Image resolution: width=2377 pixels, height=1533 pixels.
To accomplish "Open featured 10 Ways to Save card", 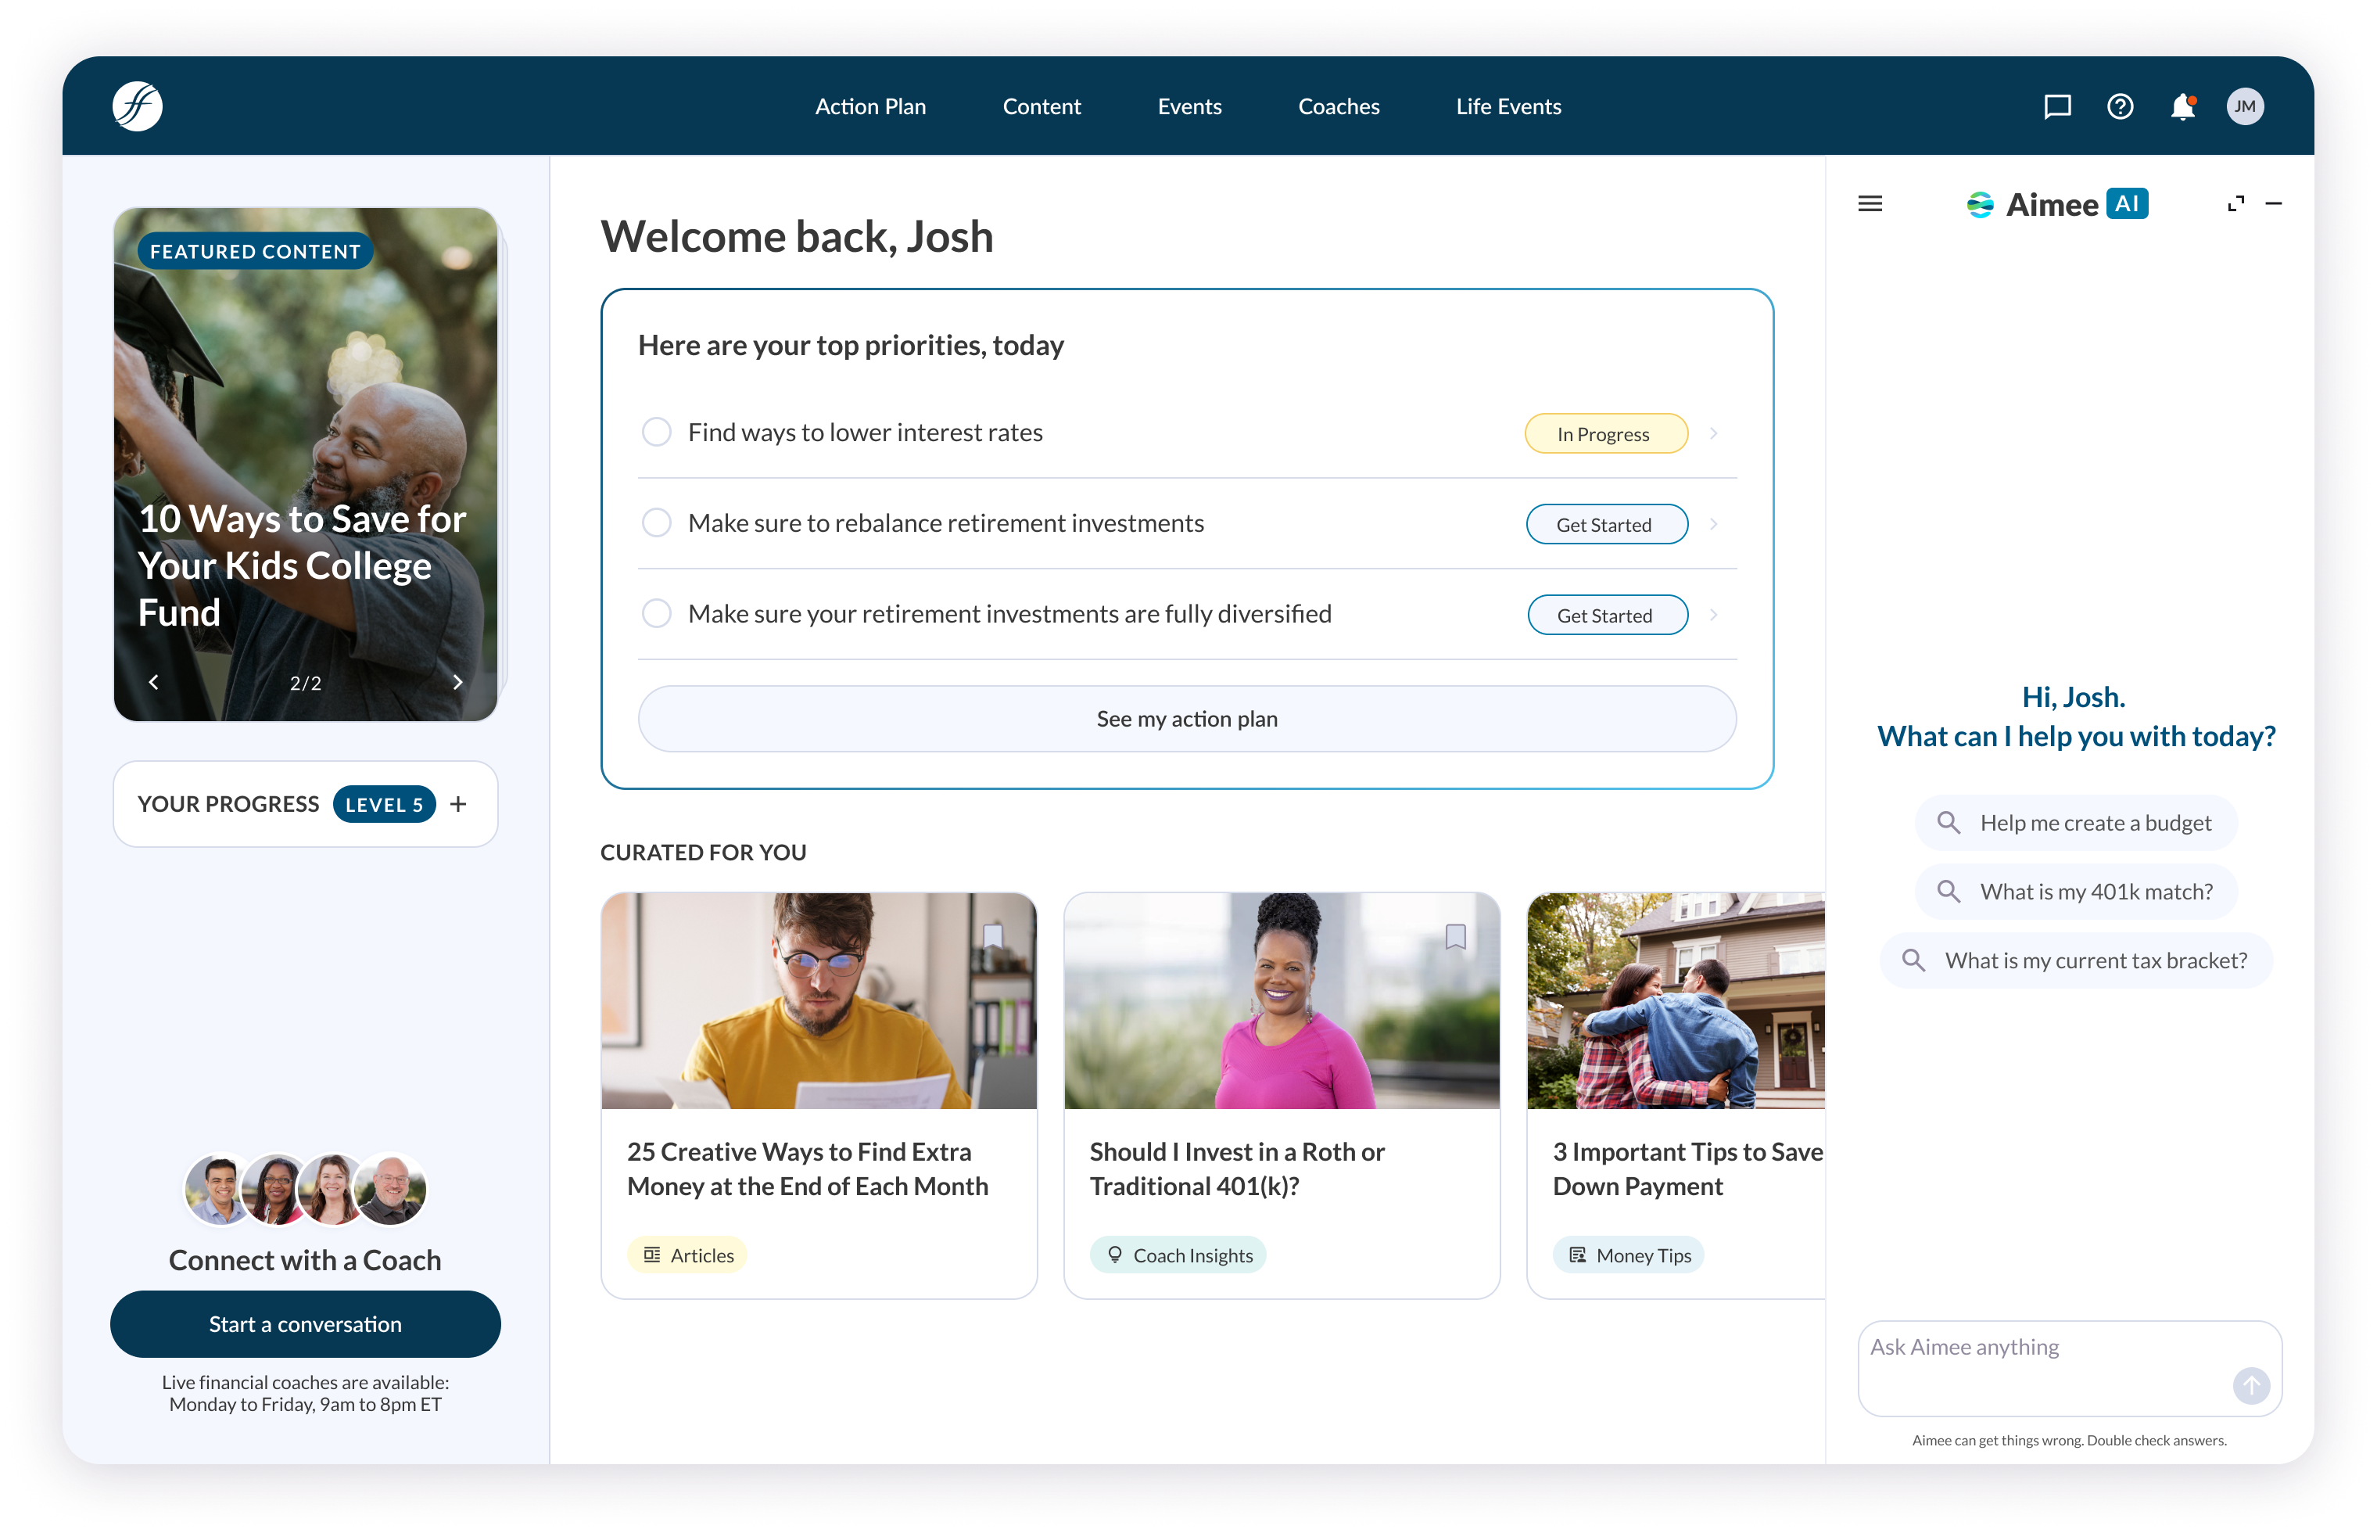I will tap(306, 464).
